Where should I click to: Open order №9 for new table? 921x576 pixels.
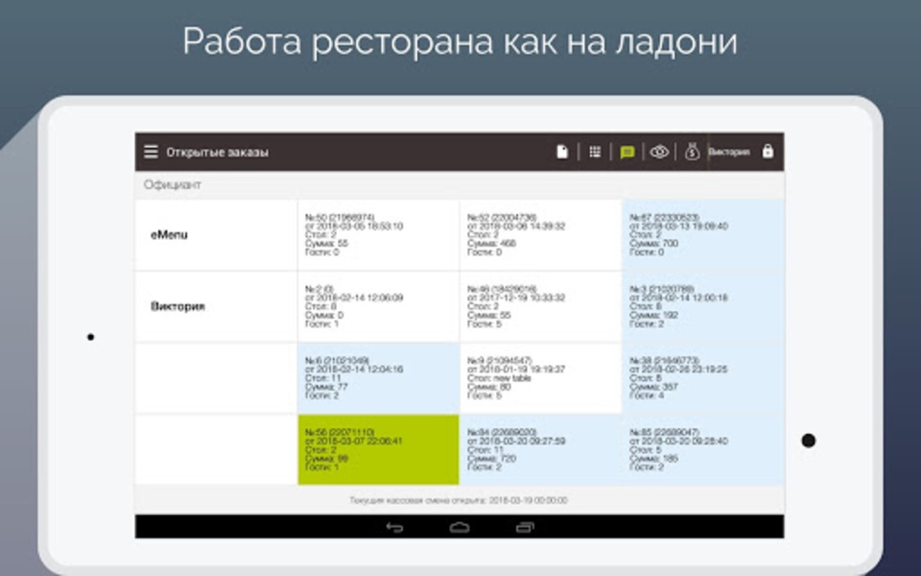(540, 378)
